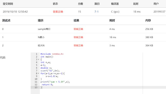
Task: Select the compiler text C (gcc)
Action: [x=115, y=12]
